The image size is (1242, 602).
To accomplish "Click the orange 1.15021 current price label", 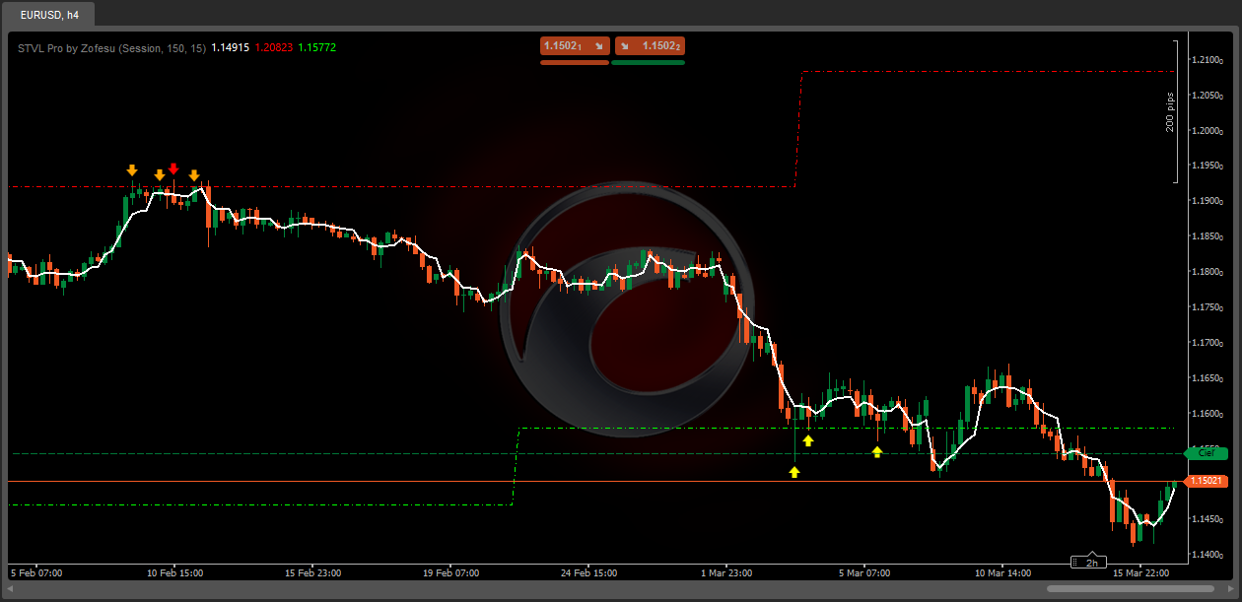I will click(1206, 481).
